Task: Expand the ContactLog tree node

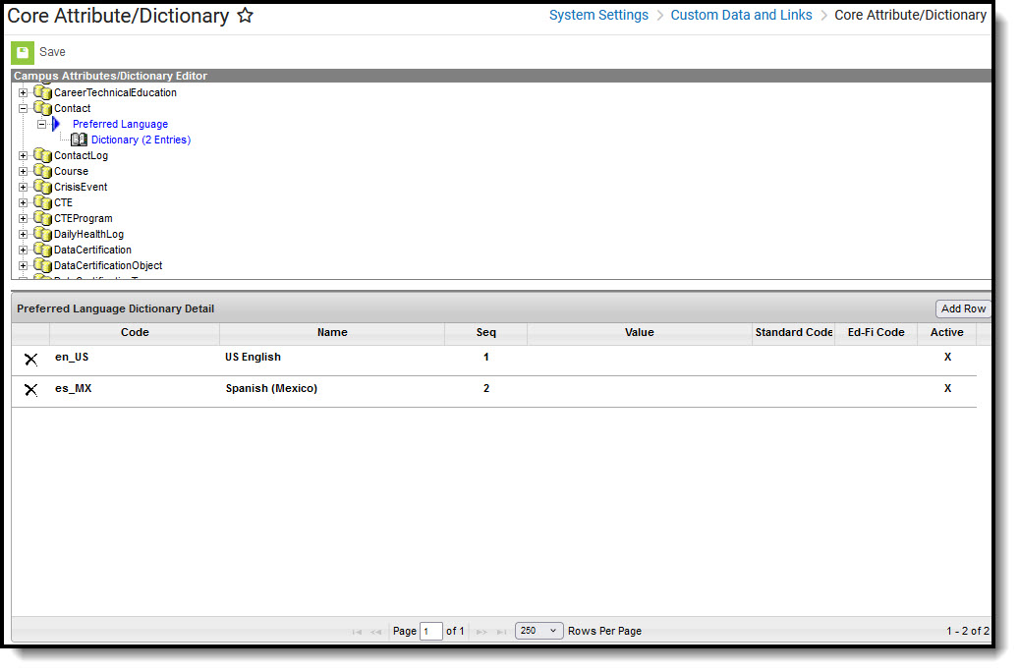Action: (24, 156)
